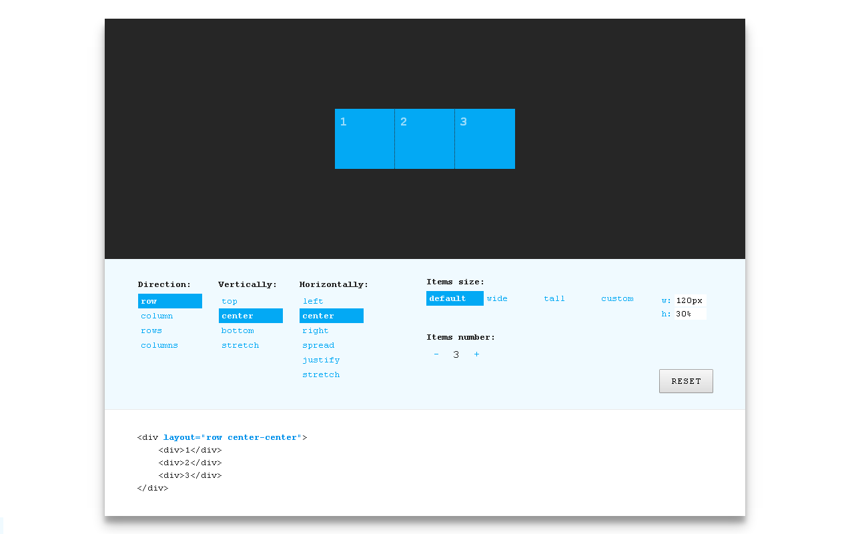854x534 pixels.
Task: Enable the custom items size
Action: [x=617, y=298]
